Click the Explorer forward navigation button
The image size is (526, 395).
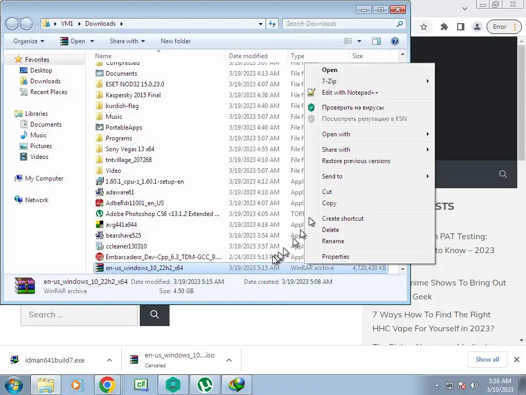pyautogui.click(x=26, y=24)
